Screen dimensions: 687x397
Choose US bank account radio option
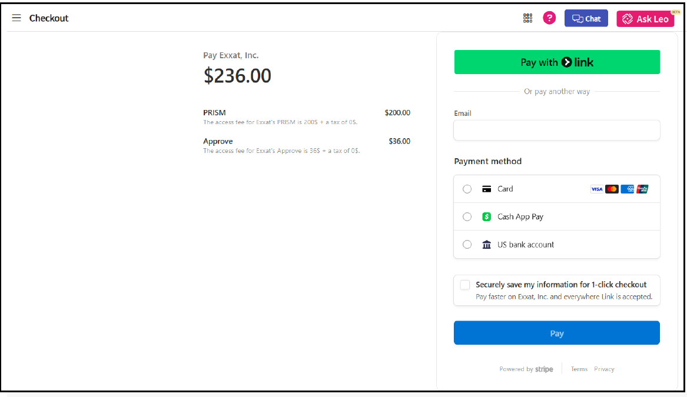point(467,245)
